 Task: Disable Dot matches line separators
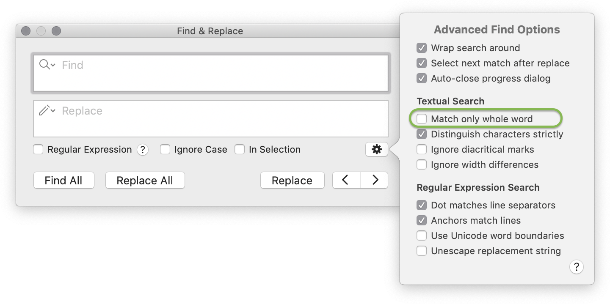(x=422, y=205)
